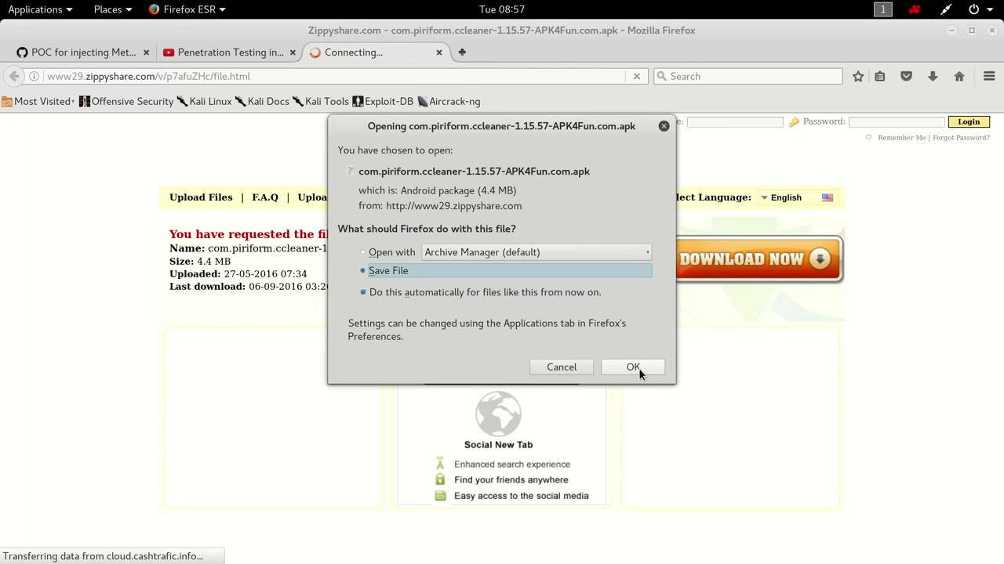Show bookmarks list icon
1004x564 pixels.
tap(880, 76)
